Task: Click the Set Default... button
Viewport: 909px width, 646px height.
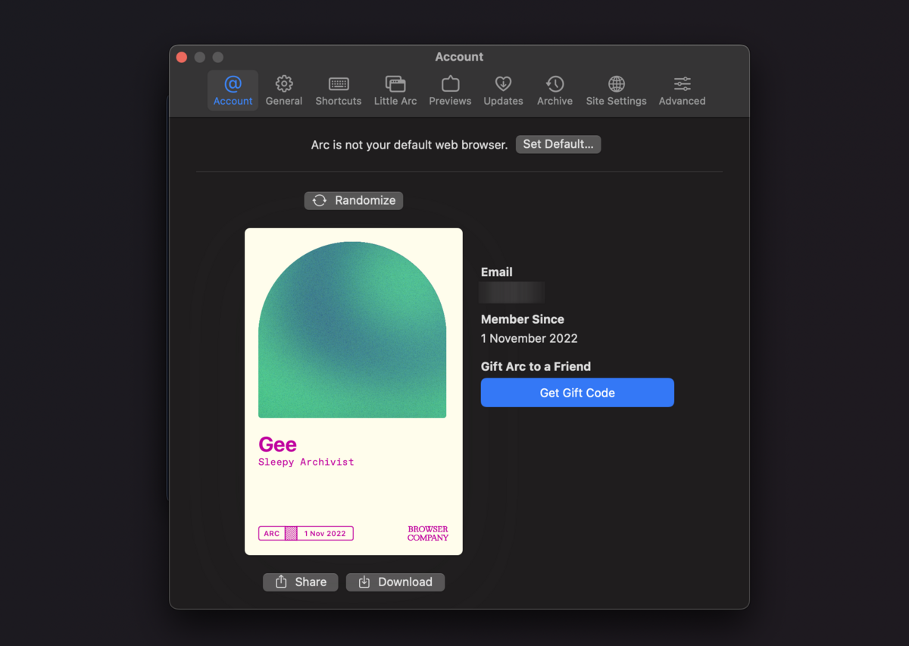Action: click(558, 144)
